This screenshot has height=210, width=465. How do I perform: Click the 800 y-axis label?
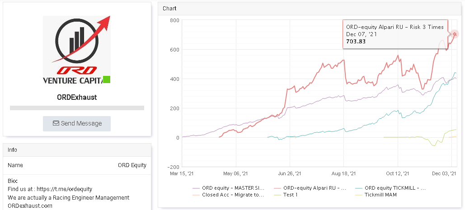175,20
